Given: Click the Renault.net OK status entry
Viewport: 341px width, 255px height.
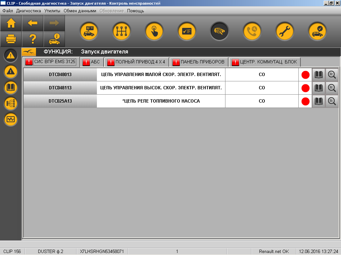Looking at the screenshot, I should pyautogui.click(x=274, y=252).
